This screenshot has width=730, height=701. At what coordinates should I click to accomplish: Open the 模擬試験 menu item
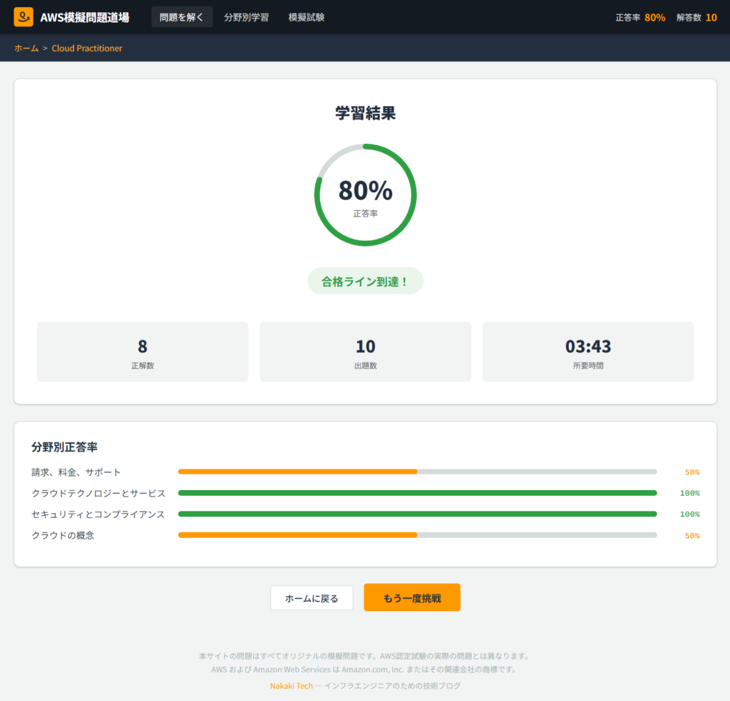307,17
